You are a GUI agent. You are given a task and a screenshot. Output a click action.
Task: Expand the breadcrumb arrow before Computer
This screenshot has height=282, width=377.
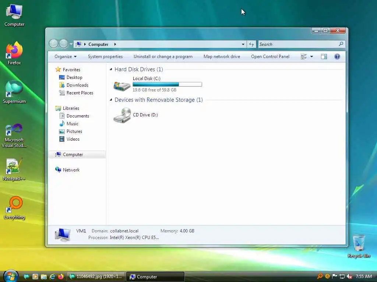(85, 44)
